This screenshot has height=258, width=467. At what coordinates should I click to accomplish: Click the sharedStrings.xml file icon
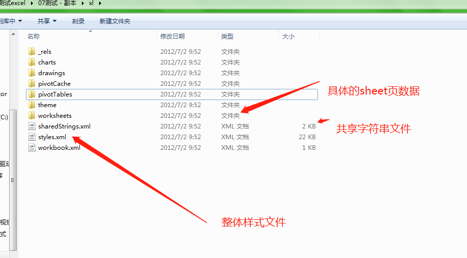pyautogui.click(x=32, y=126)
